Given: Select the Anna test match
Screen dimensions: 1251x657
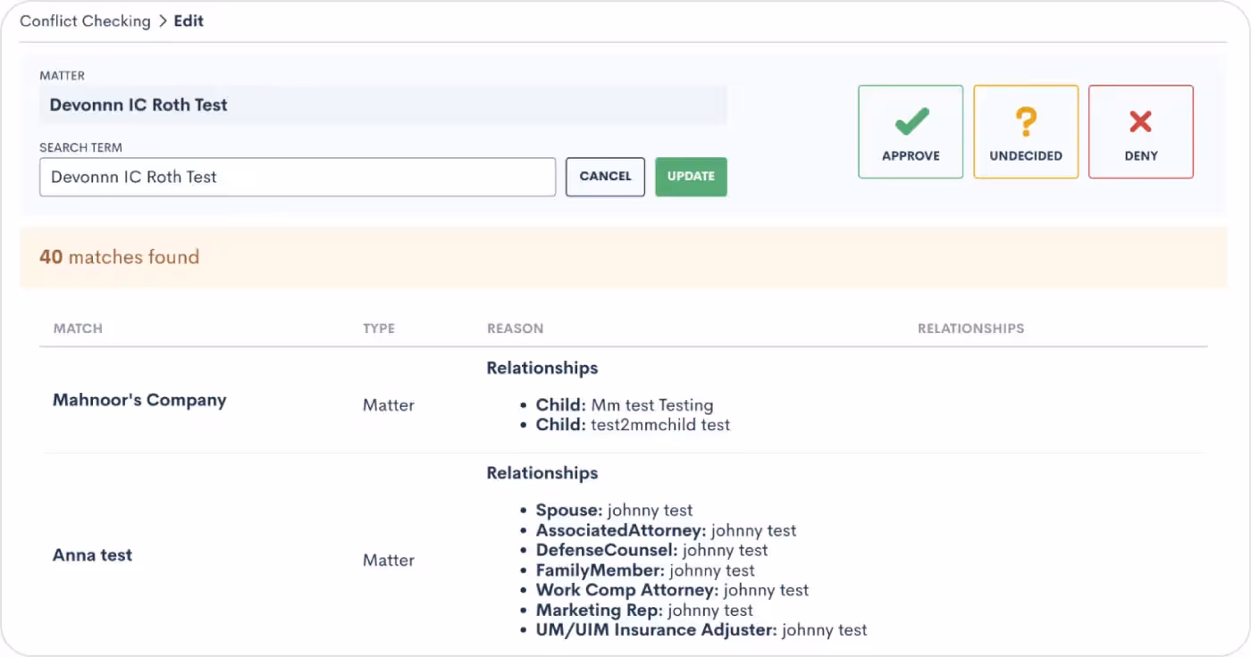Looking at the screenshot, I should tap(92, 555).
